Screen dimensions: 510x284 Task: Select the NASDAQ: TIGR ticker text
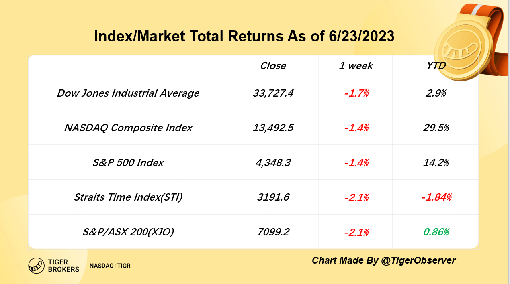click(x=110, y=266)
